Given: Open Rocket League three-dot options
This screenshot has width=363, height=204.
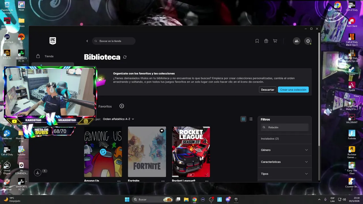Looking at the screenshot, I should pos(207,181).
